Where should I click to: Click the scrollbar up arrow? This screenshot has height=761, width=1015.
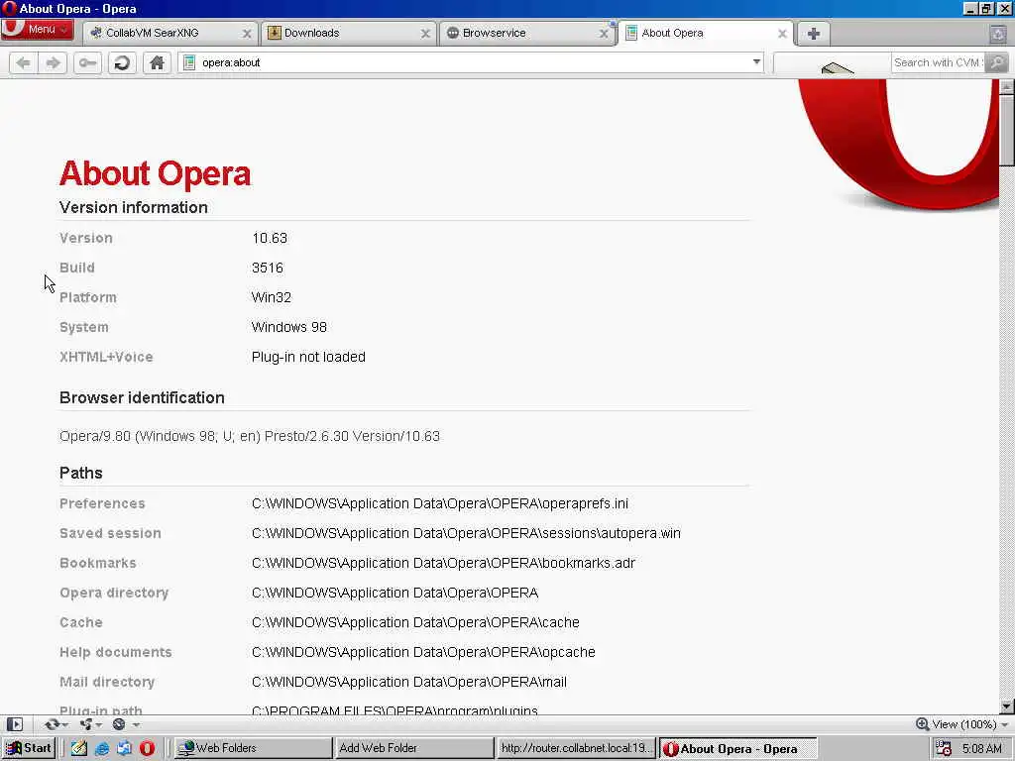pyautogui.click(x=1007, y=86)
